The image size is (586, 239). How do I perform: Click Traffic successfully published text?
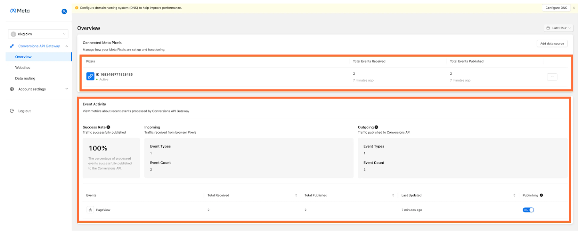click(104, 132)
